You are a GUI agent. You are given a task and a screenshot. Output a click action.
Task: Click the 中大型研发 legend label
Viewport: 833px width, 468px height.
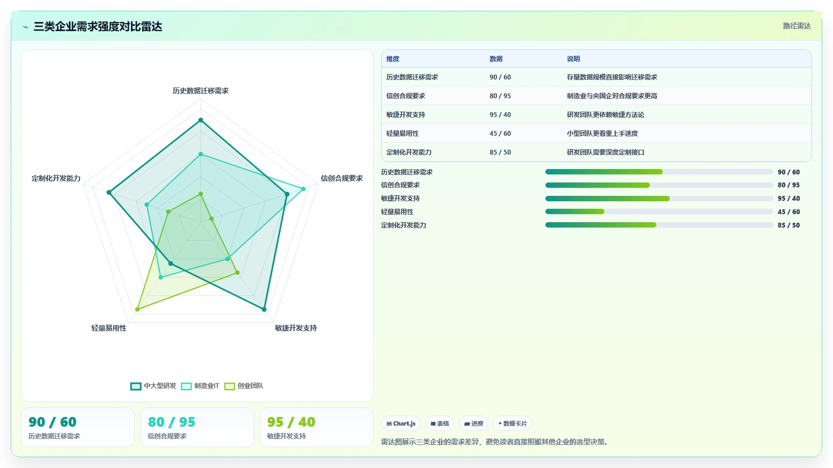[160, 386]
